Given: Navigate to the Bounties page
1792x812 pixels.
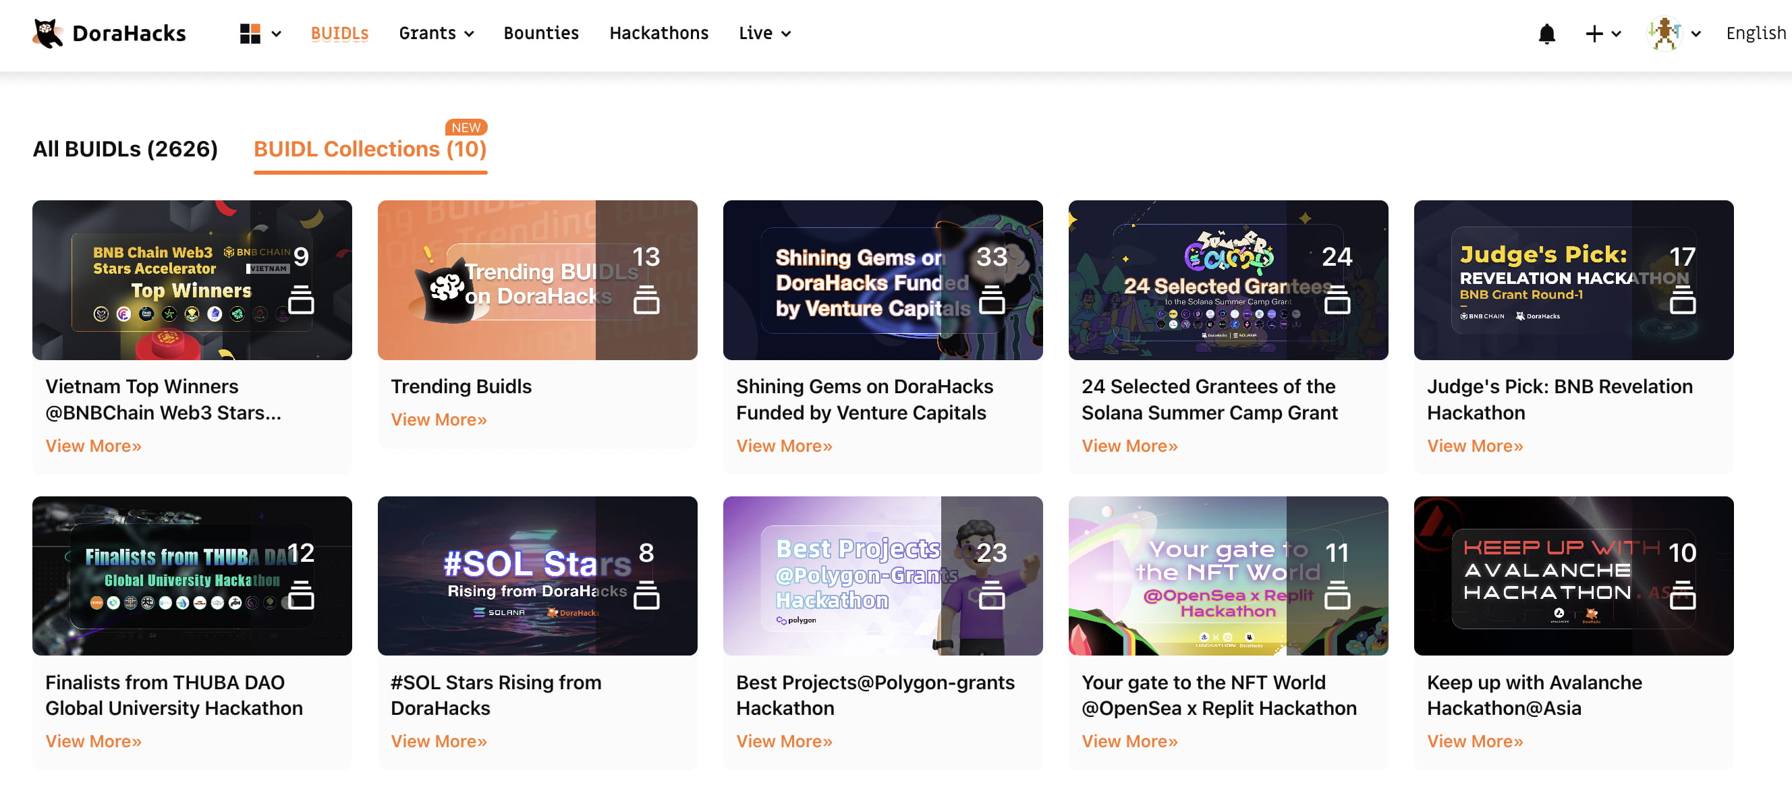Looking at the screenshot, I should 540,32.
